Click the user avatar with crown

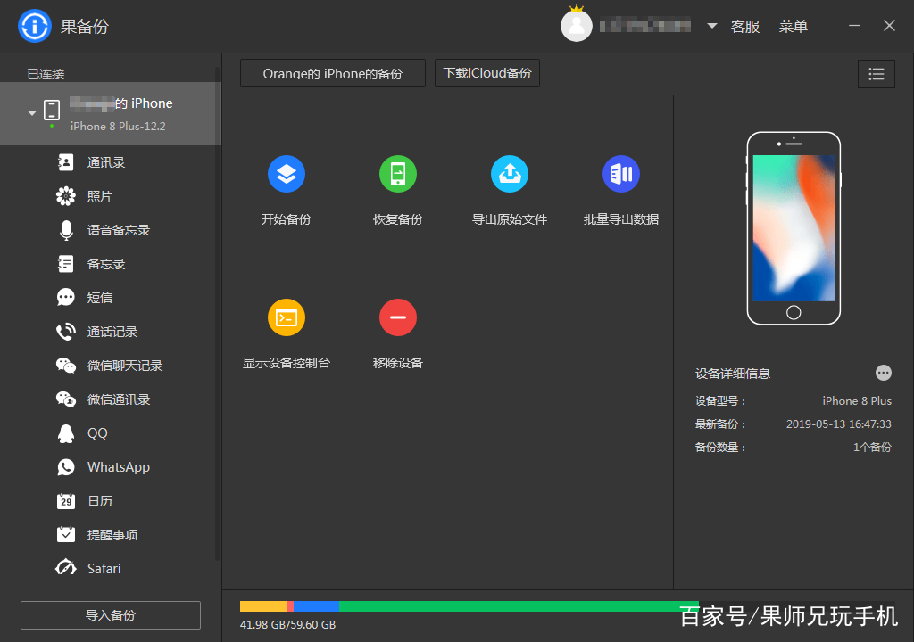tap(577, 25)
